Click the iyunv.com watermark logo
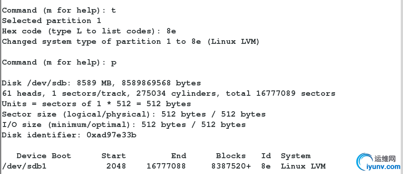Image resolution: width=403 pixels, height=174 pixels. [379, 162]
